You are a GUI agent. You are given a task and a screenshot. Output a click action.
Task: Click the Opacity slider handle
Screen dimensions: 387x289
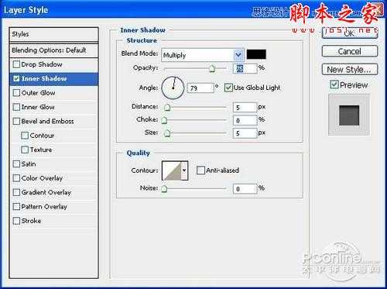(212, 68)
